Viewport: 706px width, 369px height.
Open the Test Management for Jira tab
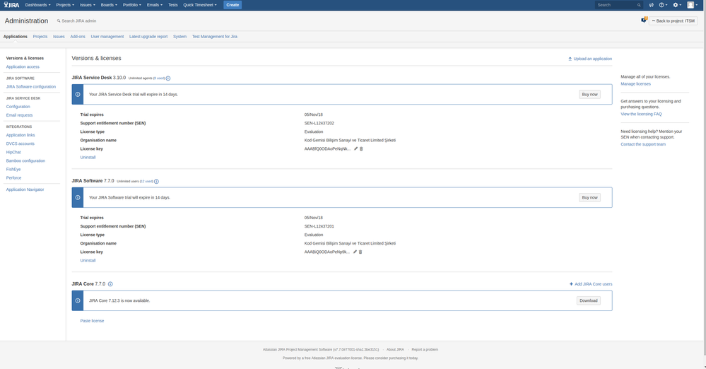pos(215,37)
